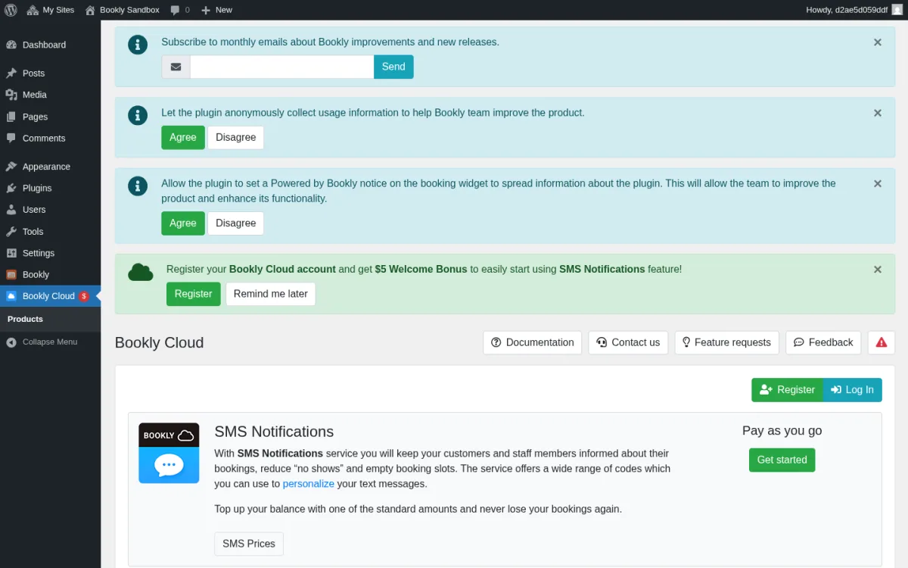Click the Tools wrench icon

[x=11, y=232]
